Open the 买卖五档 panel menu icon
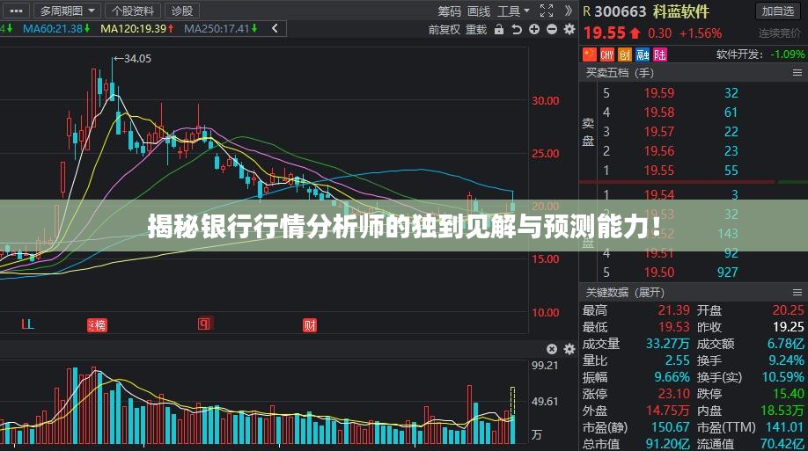 (x=797, y=73)
